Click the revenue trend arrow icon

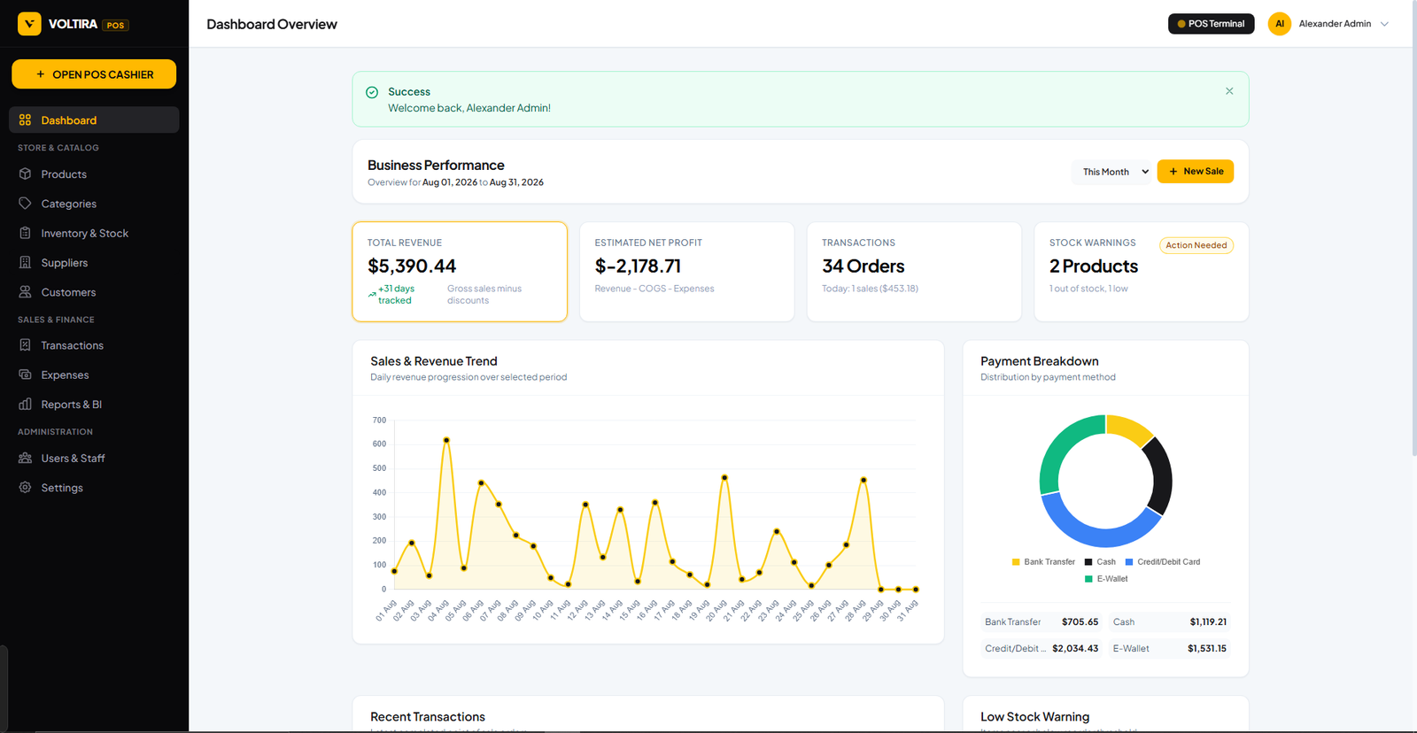tap(372, 294)
